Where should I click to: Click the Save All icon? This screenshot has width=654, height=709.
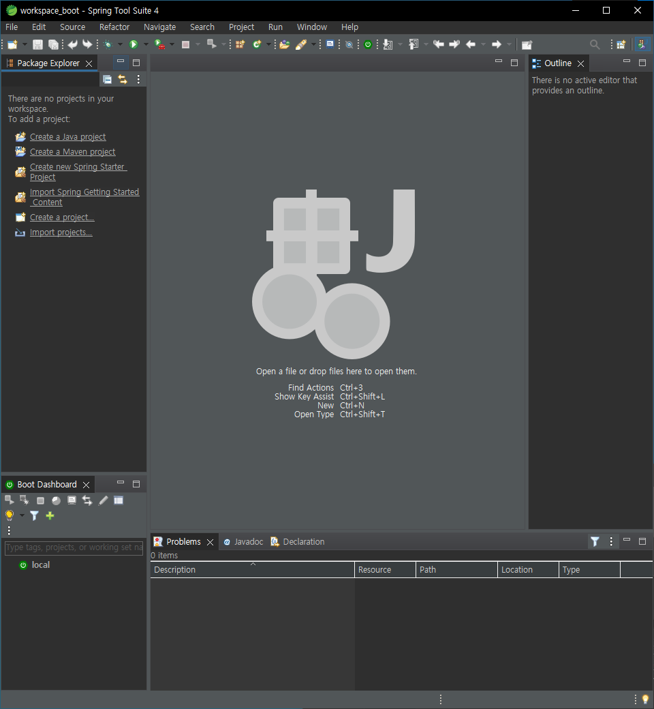(x=53, y=44)
